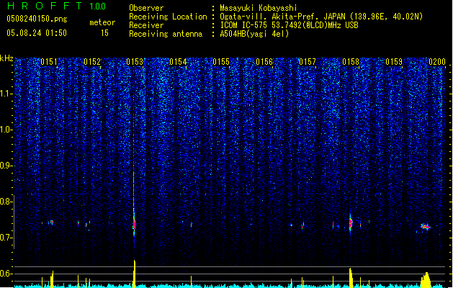
Task: Click the 0.7 kHz axis tick label
Action: [6, 238]
